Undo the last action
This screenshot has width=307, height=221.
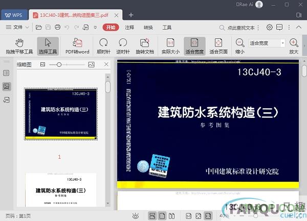click(x=67, y=27)
